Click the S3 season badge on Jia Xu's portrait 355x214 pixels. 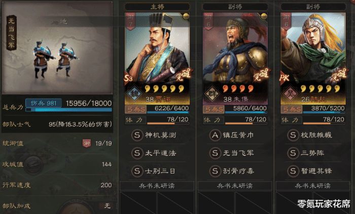point(128,78)
